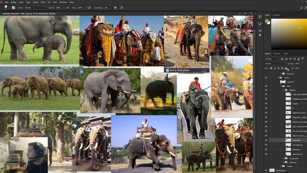The image size is (307, 173).
Task: Open Smoothing value dropdown
Action: [x=110, y=8]
